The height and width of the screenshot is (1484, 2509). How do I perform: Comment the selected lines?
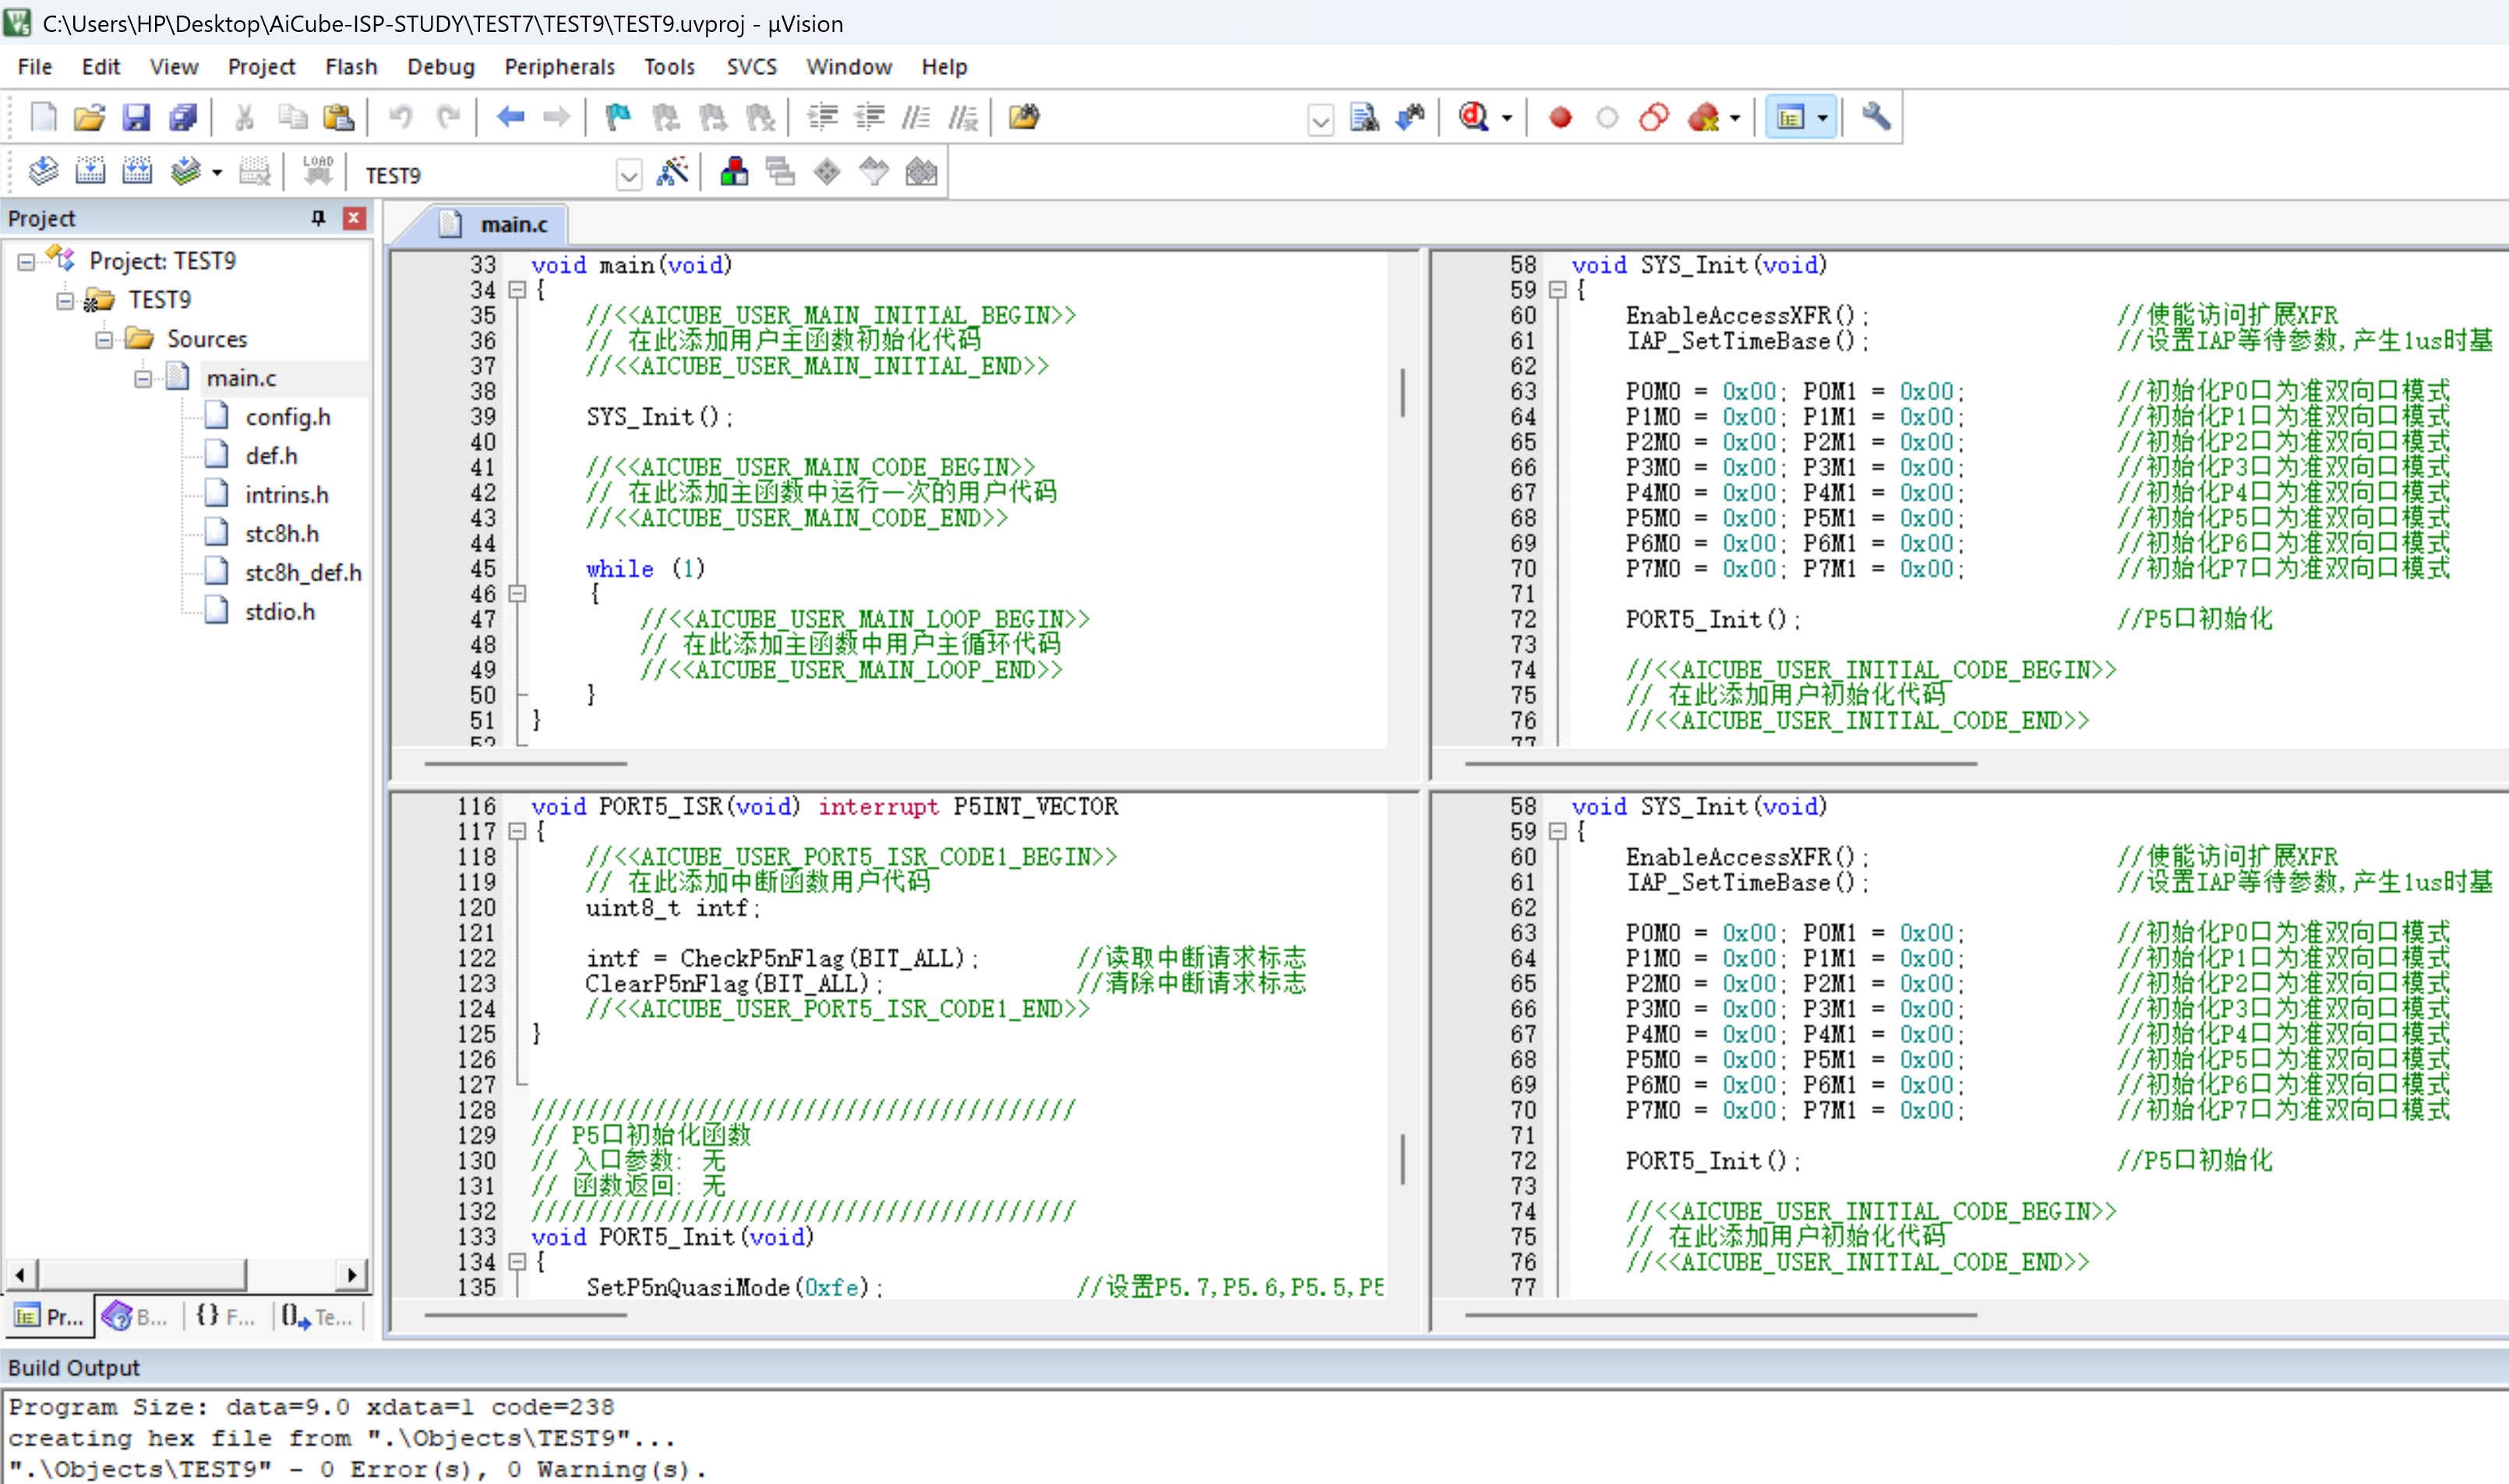(x=916, y=118)
